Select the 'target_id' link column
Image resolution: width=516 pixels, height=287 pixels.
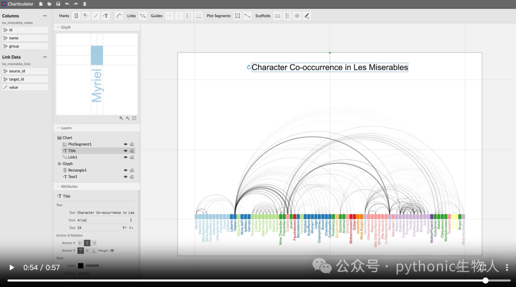(25, 79)
